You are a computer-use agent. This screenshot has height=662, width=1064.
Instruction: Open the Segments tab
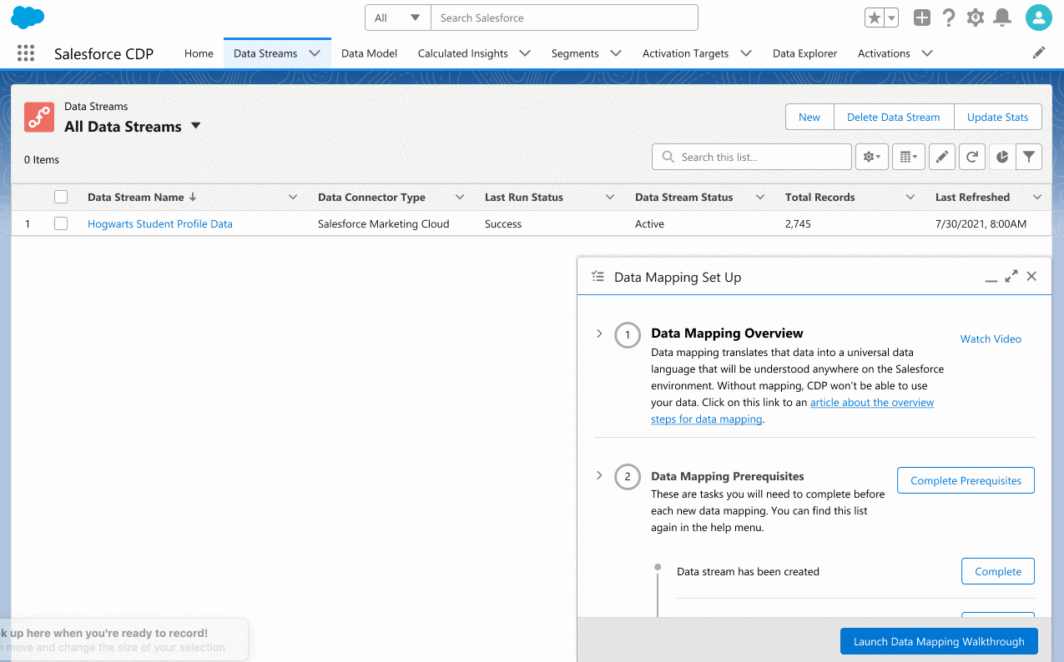(575, 53)
